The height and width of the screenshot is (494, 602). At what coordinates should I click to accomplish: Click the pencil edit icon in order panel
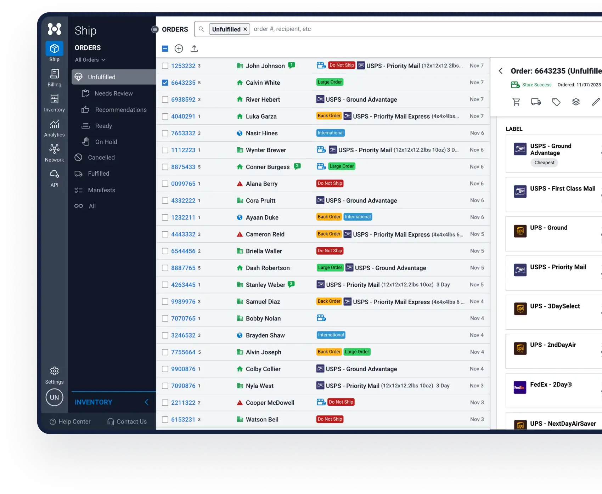(x=596, y=102)
